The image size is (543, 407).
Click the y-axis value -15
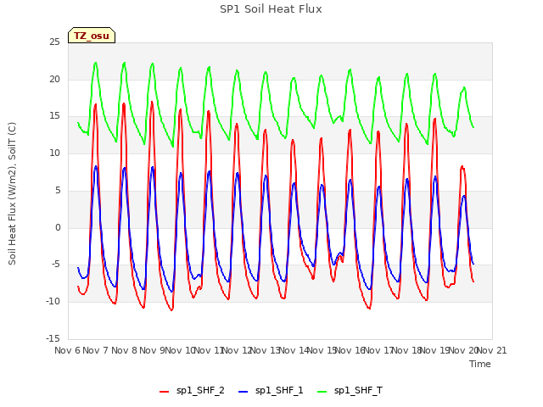tap(53, 338)
